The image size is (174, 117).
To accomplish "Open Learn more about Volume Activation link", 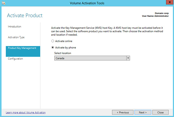I will pyautogui.click(x=26, y=112).
